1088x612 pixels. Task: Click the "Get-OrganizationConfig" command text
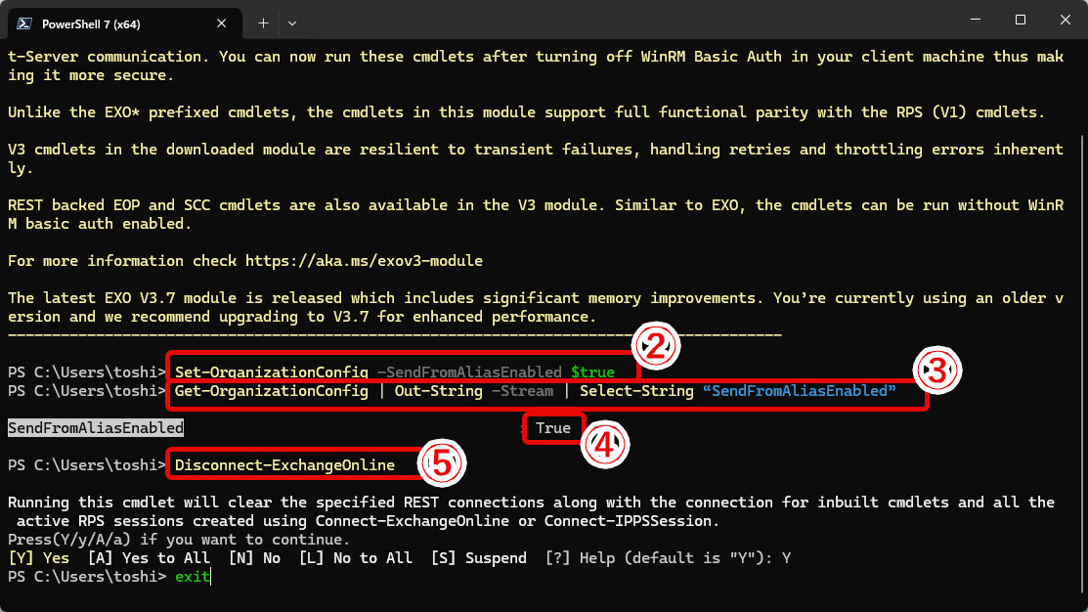pyautogui.click(x=272, y=391)
